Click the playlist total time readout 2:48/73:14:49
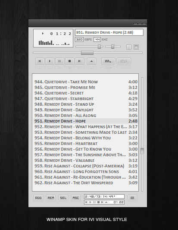178x230 pixels. pos(104,196)
